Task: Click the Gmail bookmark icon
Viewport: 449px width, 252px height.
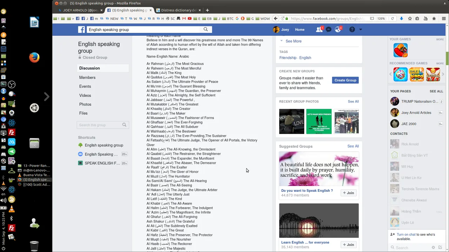Action: (x=184, y=19)
